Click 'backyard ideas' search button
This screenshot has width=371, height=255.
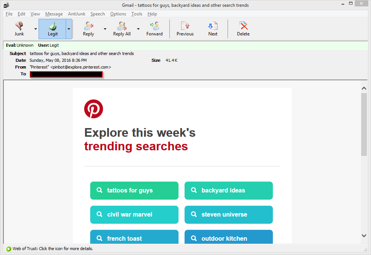click(x=229, y=191)
